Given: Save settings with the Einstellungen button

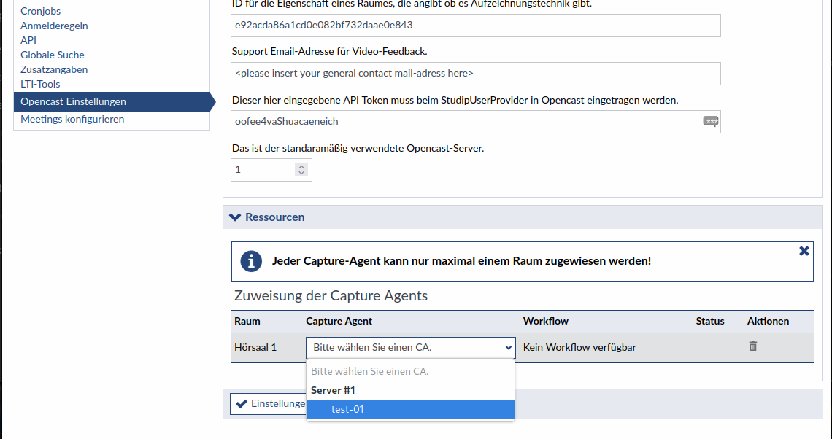Looking at the screenshot, I should point(269,403).
